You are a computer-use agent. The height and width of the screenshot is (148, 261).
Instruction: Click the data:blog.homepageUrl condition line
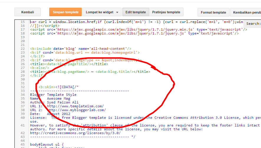85,52
